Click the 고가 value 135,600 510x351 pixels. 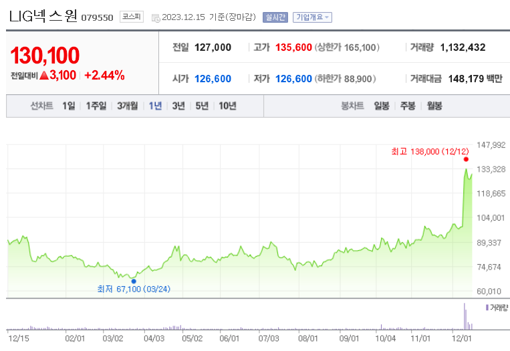pos(293,47)
